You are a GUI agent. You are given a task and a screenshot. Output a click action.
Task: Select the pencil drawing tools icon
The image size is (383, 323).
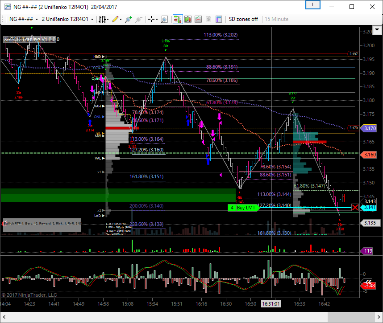pyautogui.click(x=115, y=19)
